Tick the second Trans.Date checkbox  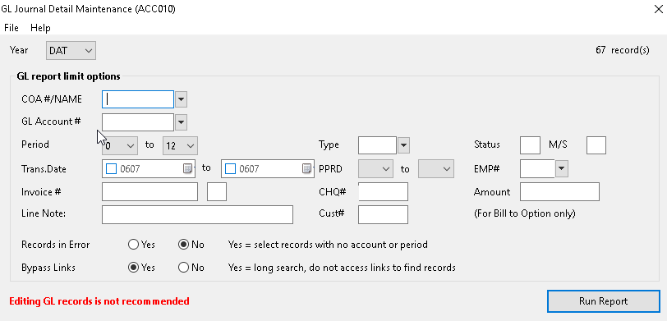point(230,169)
